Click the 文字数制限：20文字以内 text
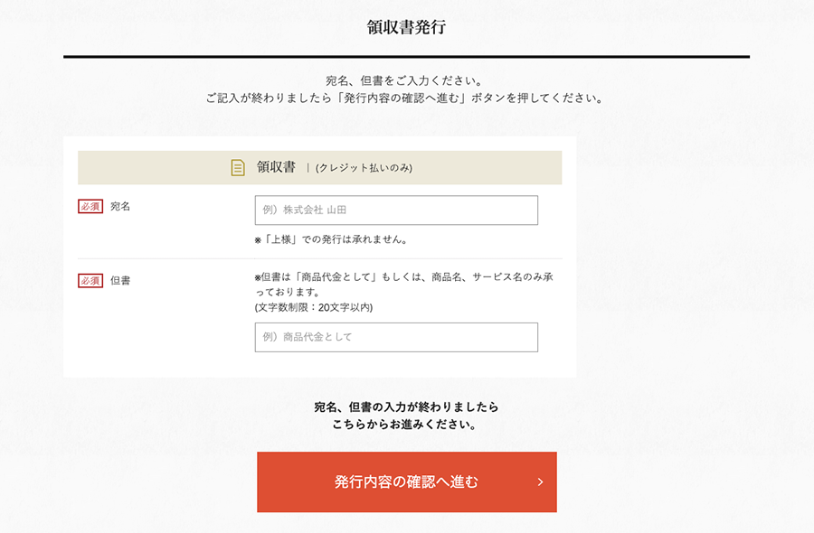 pos(314,307)
